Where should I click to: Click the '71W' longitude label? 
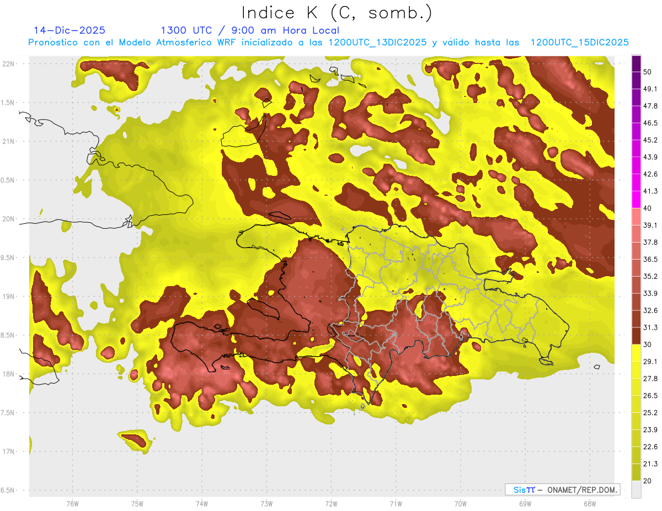[396, 504]
